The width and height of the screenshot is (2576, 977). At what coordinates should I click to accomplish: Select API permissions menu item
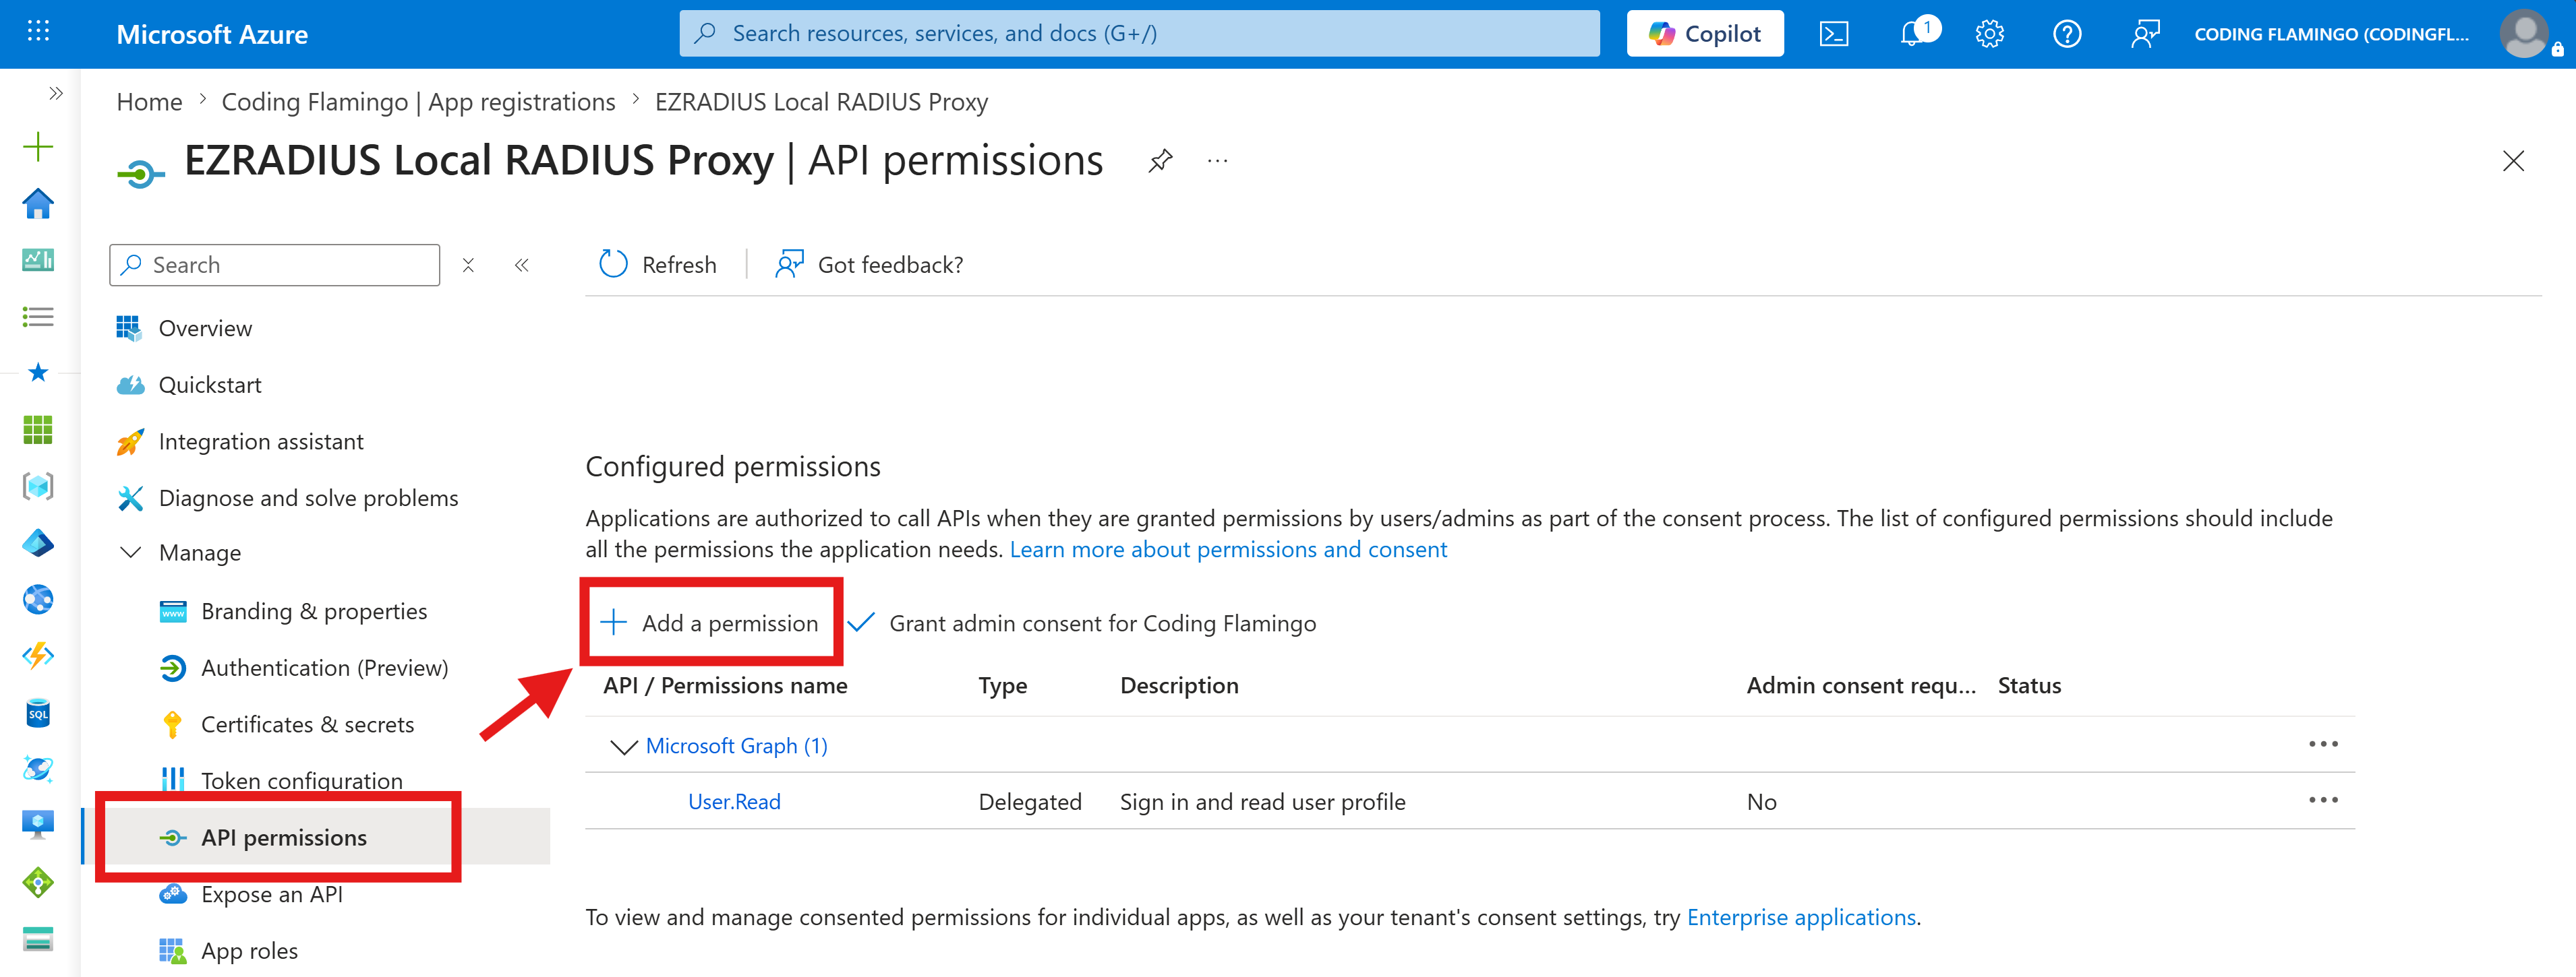[284, 837]
